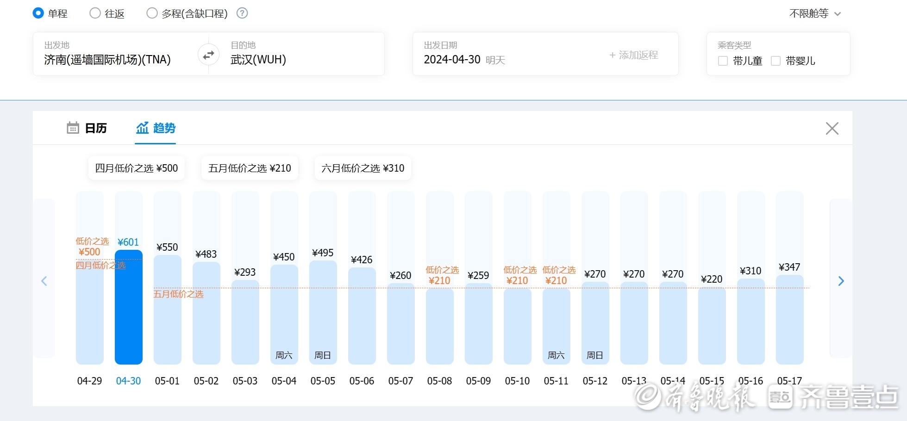
Task: Choose 多程(含缺口程) multi-trip option
Action: pos(152,13)
